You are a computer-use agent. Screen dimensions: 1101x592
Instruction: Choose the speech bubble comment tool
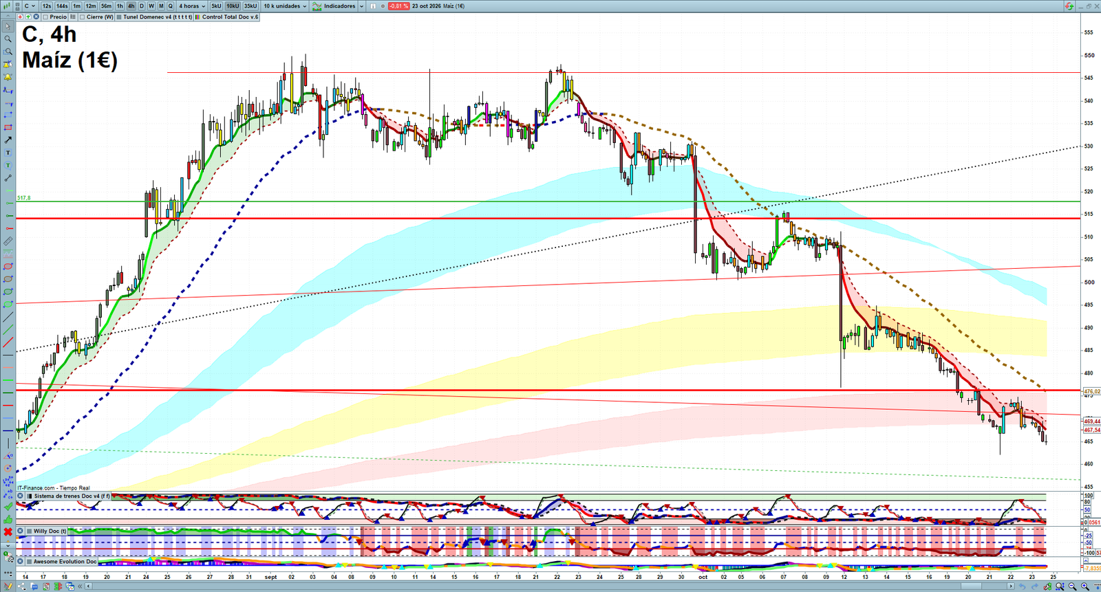(x=8, y=166)
